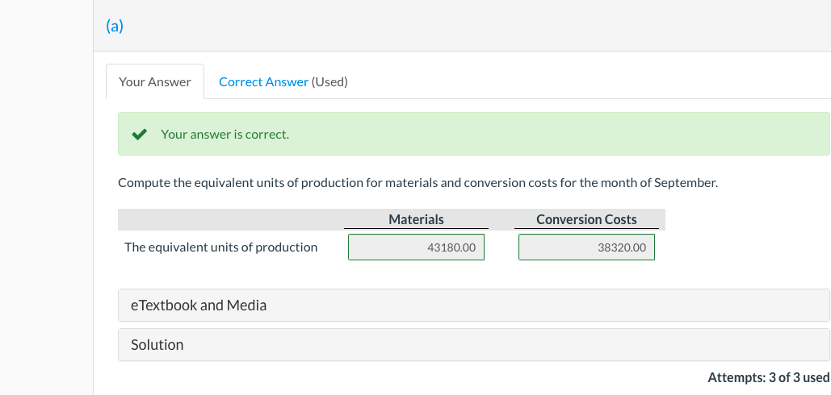Click the Materials answer field showing 43180.00
This screenshot has height=395, width=831.
pyautogui.click(x=416, y=247)
